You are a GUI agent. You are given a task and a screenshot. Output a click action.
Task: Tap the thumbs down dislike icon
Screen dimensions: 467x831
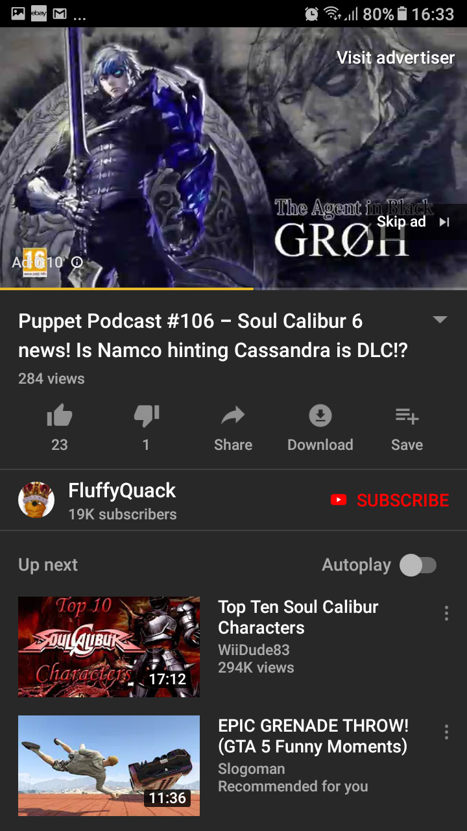tap(147, 416)
